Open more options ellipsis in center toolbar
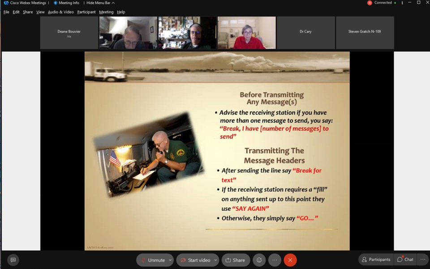 [275, 260]
